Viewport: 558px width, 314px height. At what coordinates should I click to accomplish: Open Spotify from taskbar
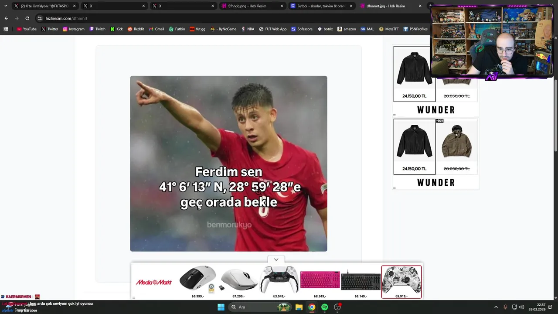[325, 307]
